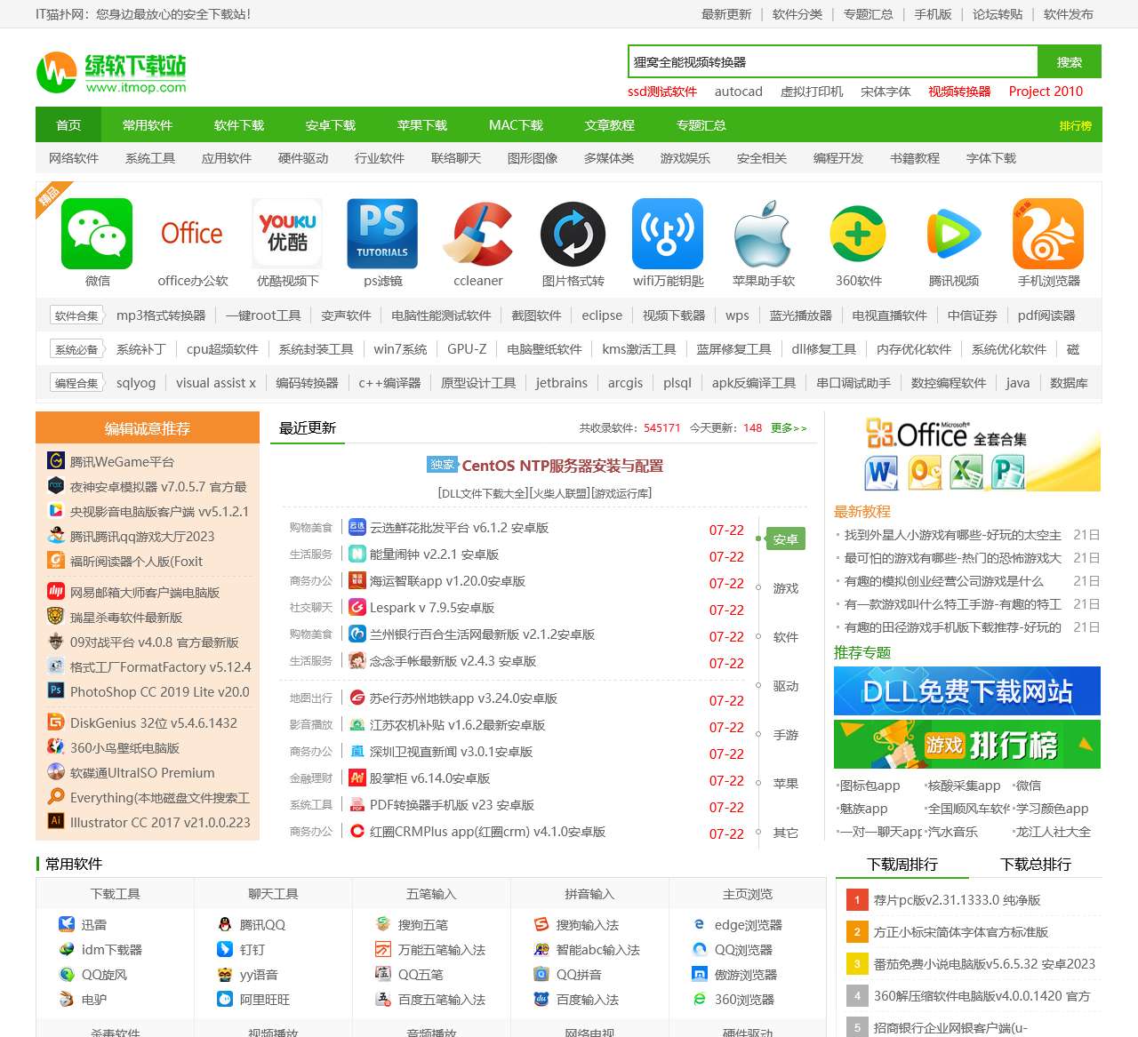Open the 更多>> link in 最近更新
1138x1037 pixels.
(789, 428)
